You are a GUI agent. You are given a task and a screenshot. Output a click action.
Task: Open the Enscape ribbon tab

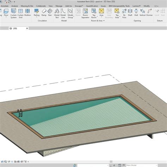(x=79, y=6)
